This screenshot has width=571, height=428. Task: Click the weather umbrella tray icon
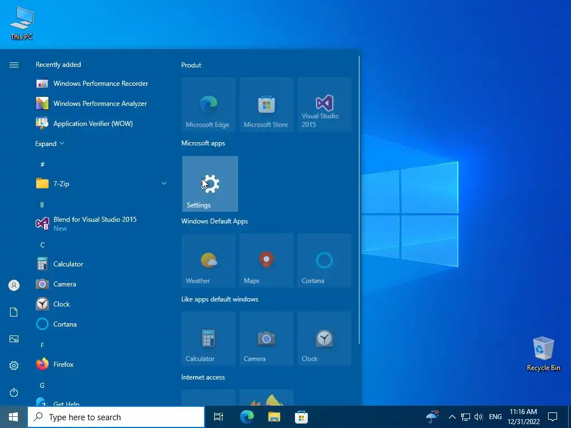[432, 417]
